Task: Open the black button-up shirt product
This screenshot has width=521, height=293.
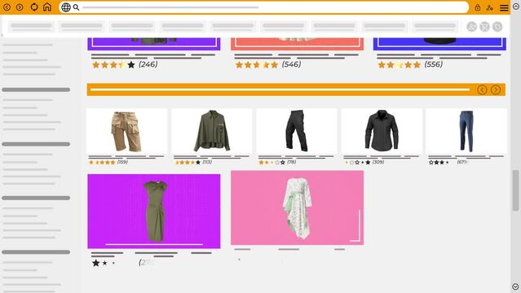Action: (382, 131)
